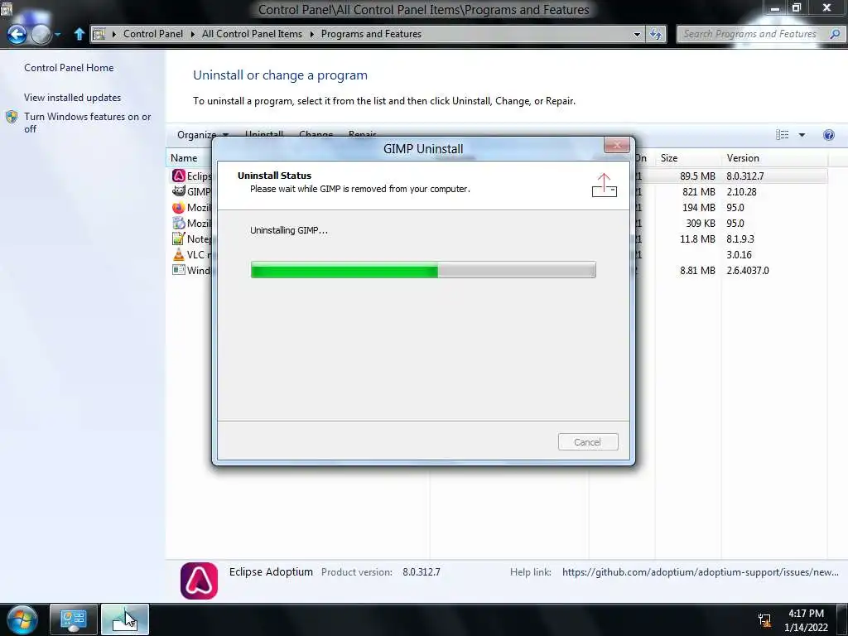
Task: Click the 11.8 MB size cell
Action: coord(697,239)
